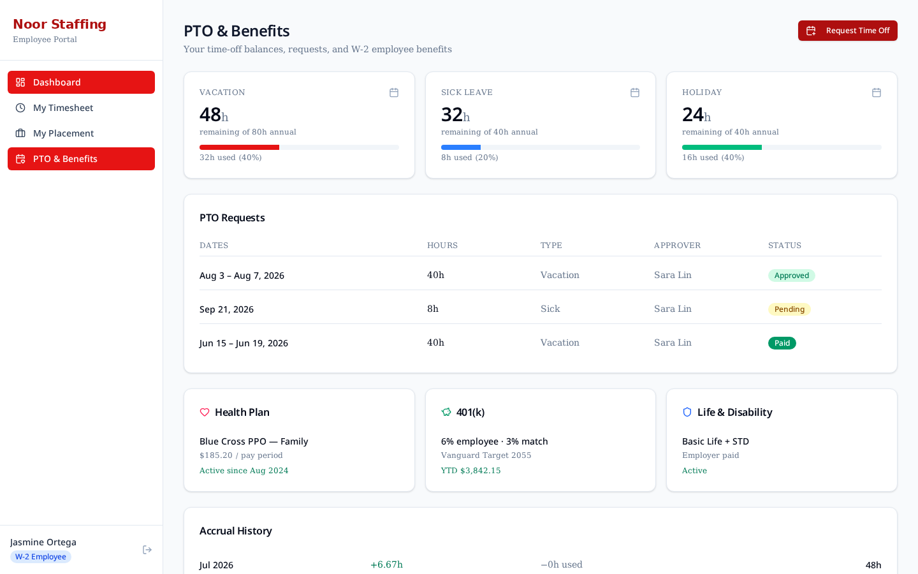Click the W-2 Employee badge

[41, 557]
